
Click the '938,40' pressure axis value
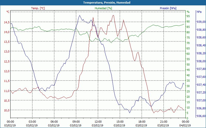pyautogui.click(x=201, y=46)
